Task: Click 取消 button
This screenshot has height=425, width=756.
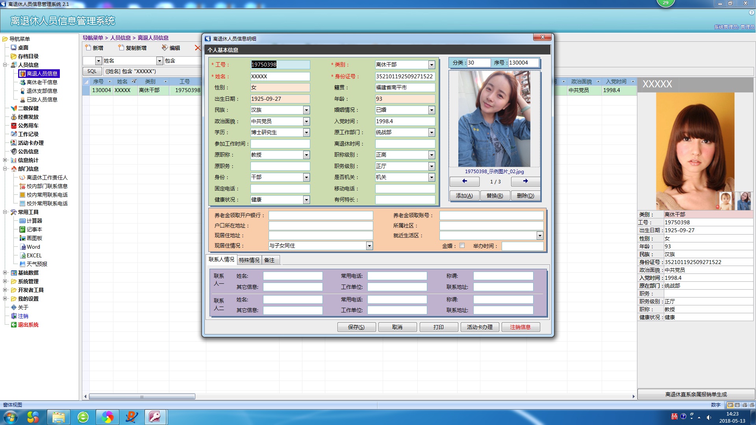Action: point(397,327)
